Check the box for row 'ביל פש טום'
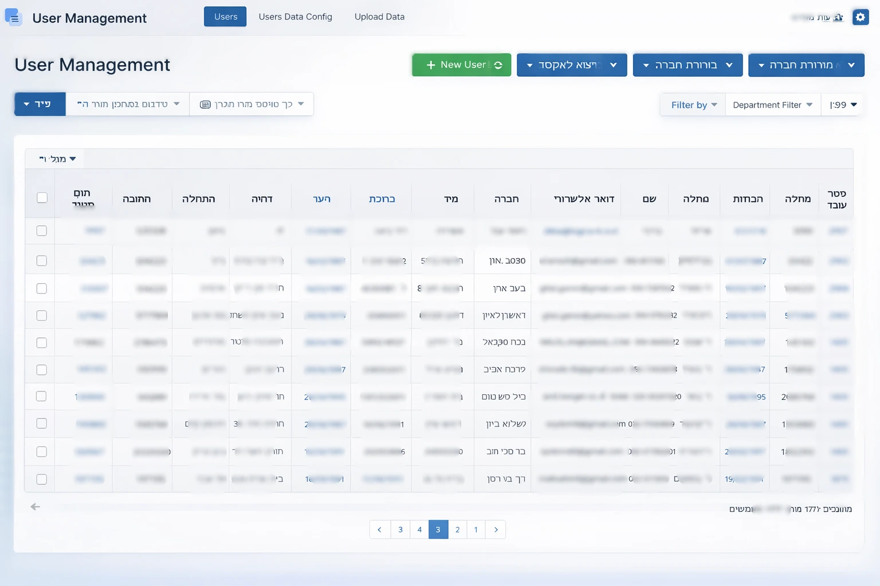The height and width of the screenshot is (586, 880). (42, 396)
